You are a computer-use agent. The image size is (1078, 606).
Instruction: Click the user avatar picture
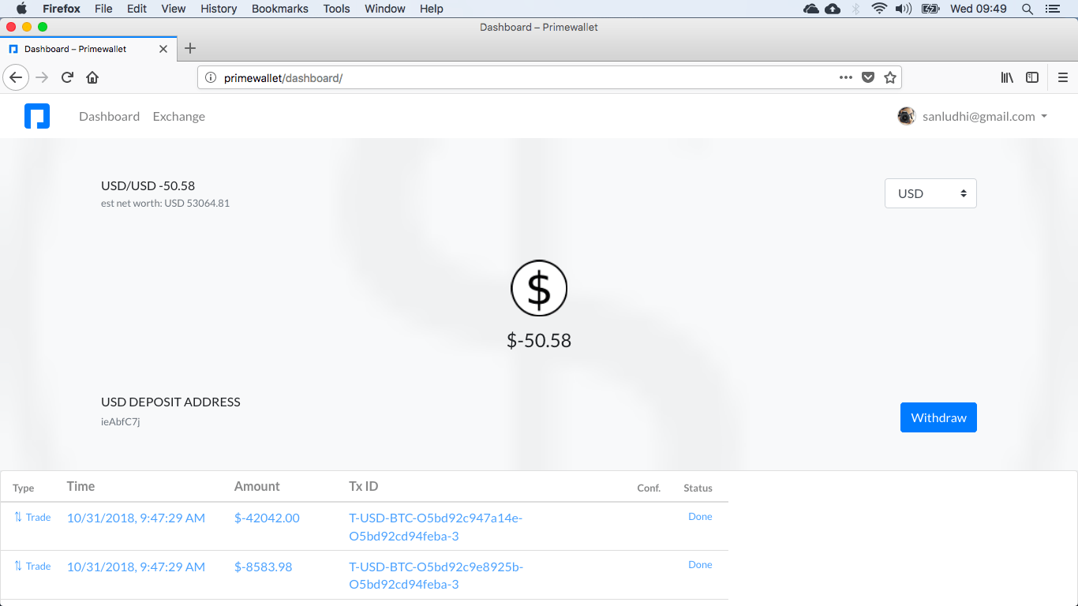tap(906, 116)
